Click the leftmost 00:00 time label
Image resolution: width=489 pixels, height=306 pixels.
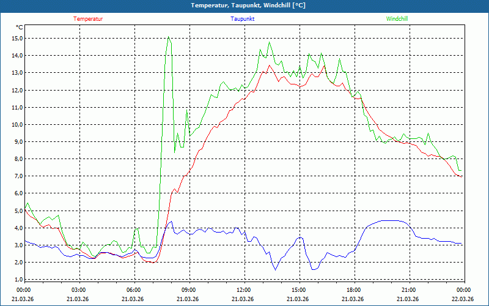point(24,290)
